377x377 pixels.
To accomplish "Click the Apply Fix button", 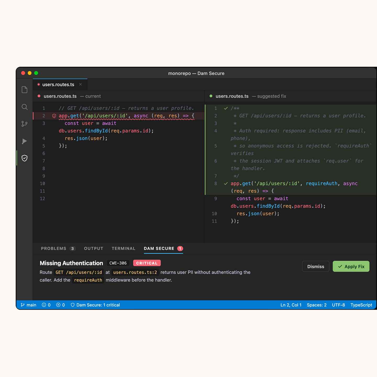I will [351, 266].
